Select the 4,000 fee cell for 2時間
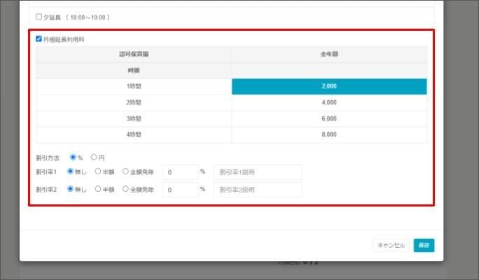479x280 pixels. click(328, 103)
